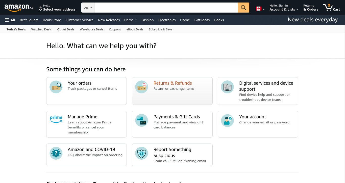Viewport: 345px width, 183px height.
Task: Open eBook Deals tab
Action: coord(135,29)
